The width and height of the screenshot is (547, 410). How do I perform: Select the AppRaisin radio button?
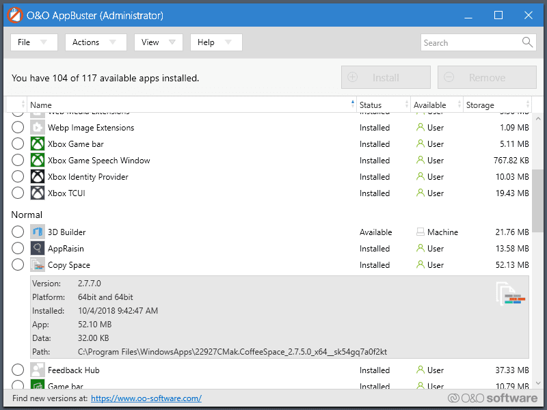click(x=18, y=249)
